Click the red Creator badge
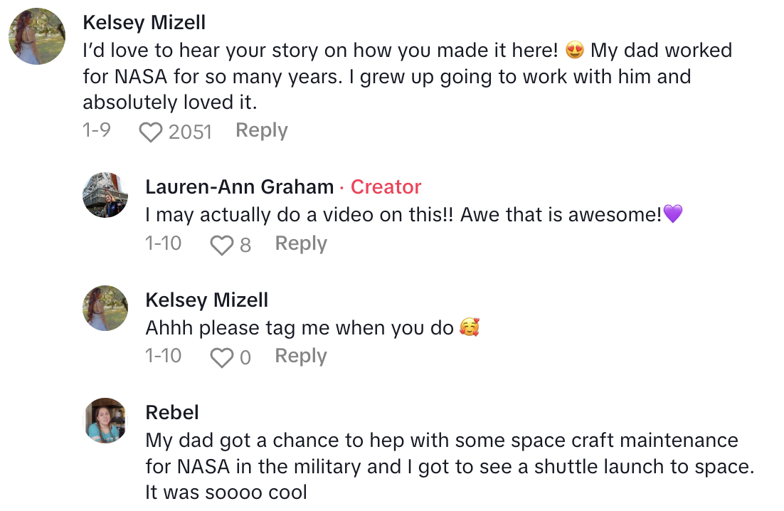The width and height of the screenshot is (784, 511). (x=386, y=187)
